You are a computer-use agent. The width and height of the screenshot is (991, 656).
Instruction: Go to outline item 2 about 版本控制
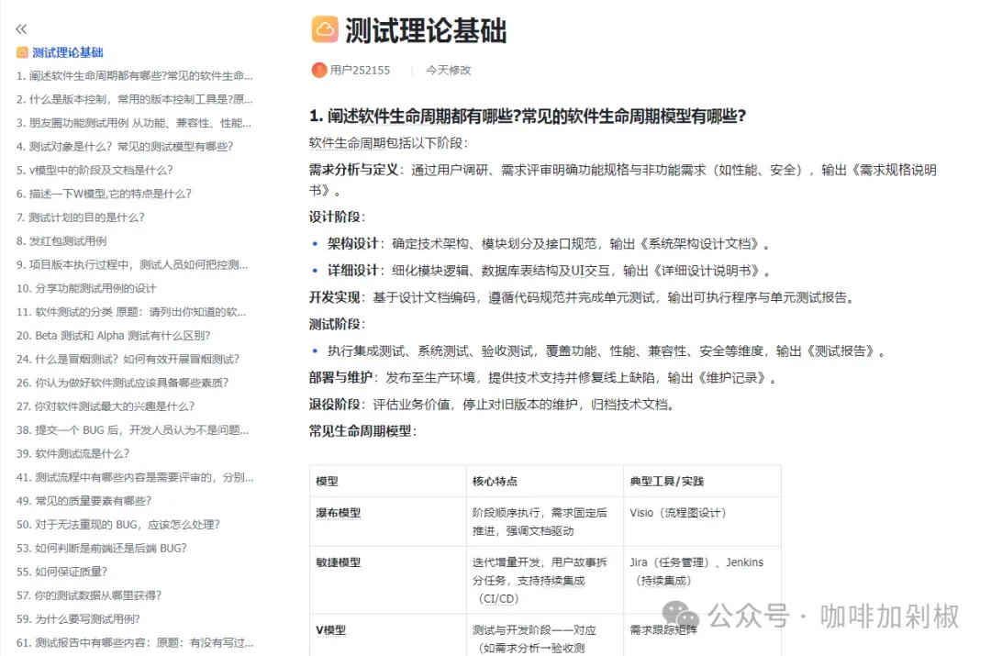135,99
